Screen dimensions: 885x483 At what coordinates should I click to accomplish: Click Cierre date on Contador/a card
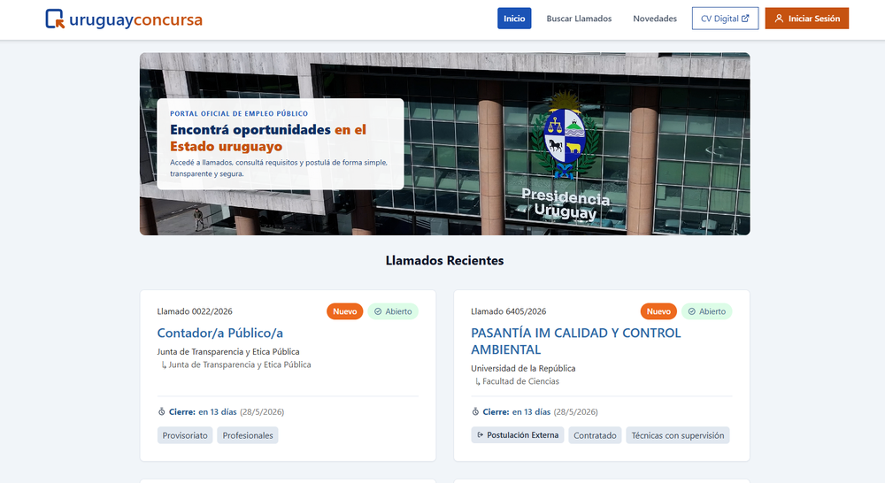[262, 412]
